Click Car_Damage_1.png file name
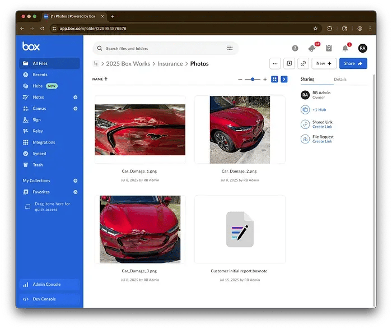Screen dimensions: 392x329 click(139, 171)
